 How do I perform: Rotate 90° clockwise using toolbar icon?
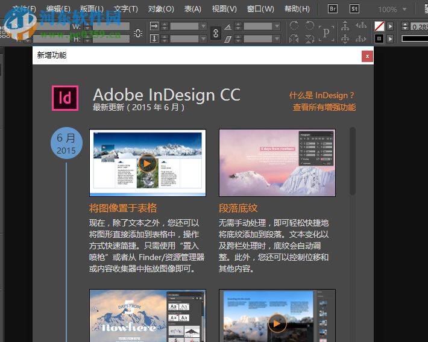[x=294, y=25]
